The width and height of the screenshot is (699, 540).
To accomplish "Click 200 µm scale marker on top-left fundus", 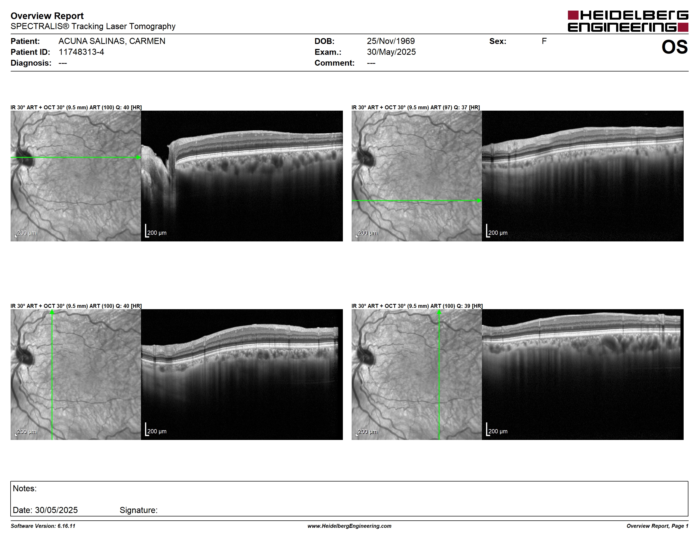I will (26, 233).
